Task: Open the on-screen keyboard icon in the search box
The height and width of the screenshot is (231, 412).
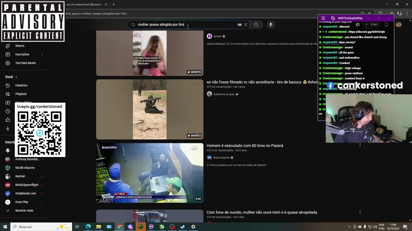Action: [240, 25]
